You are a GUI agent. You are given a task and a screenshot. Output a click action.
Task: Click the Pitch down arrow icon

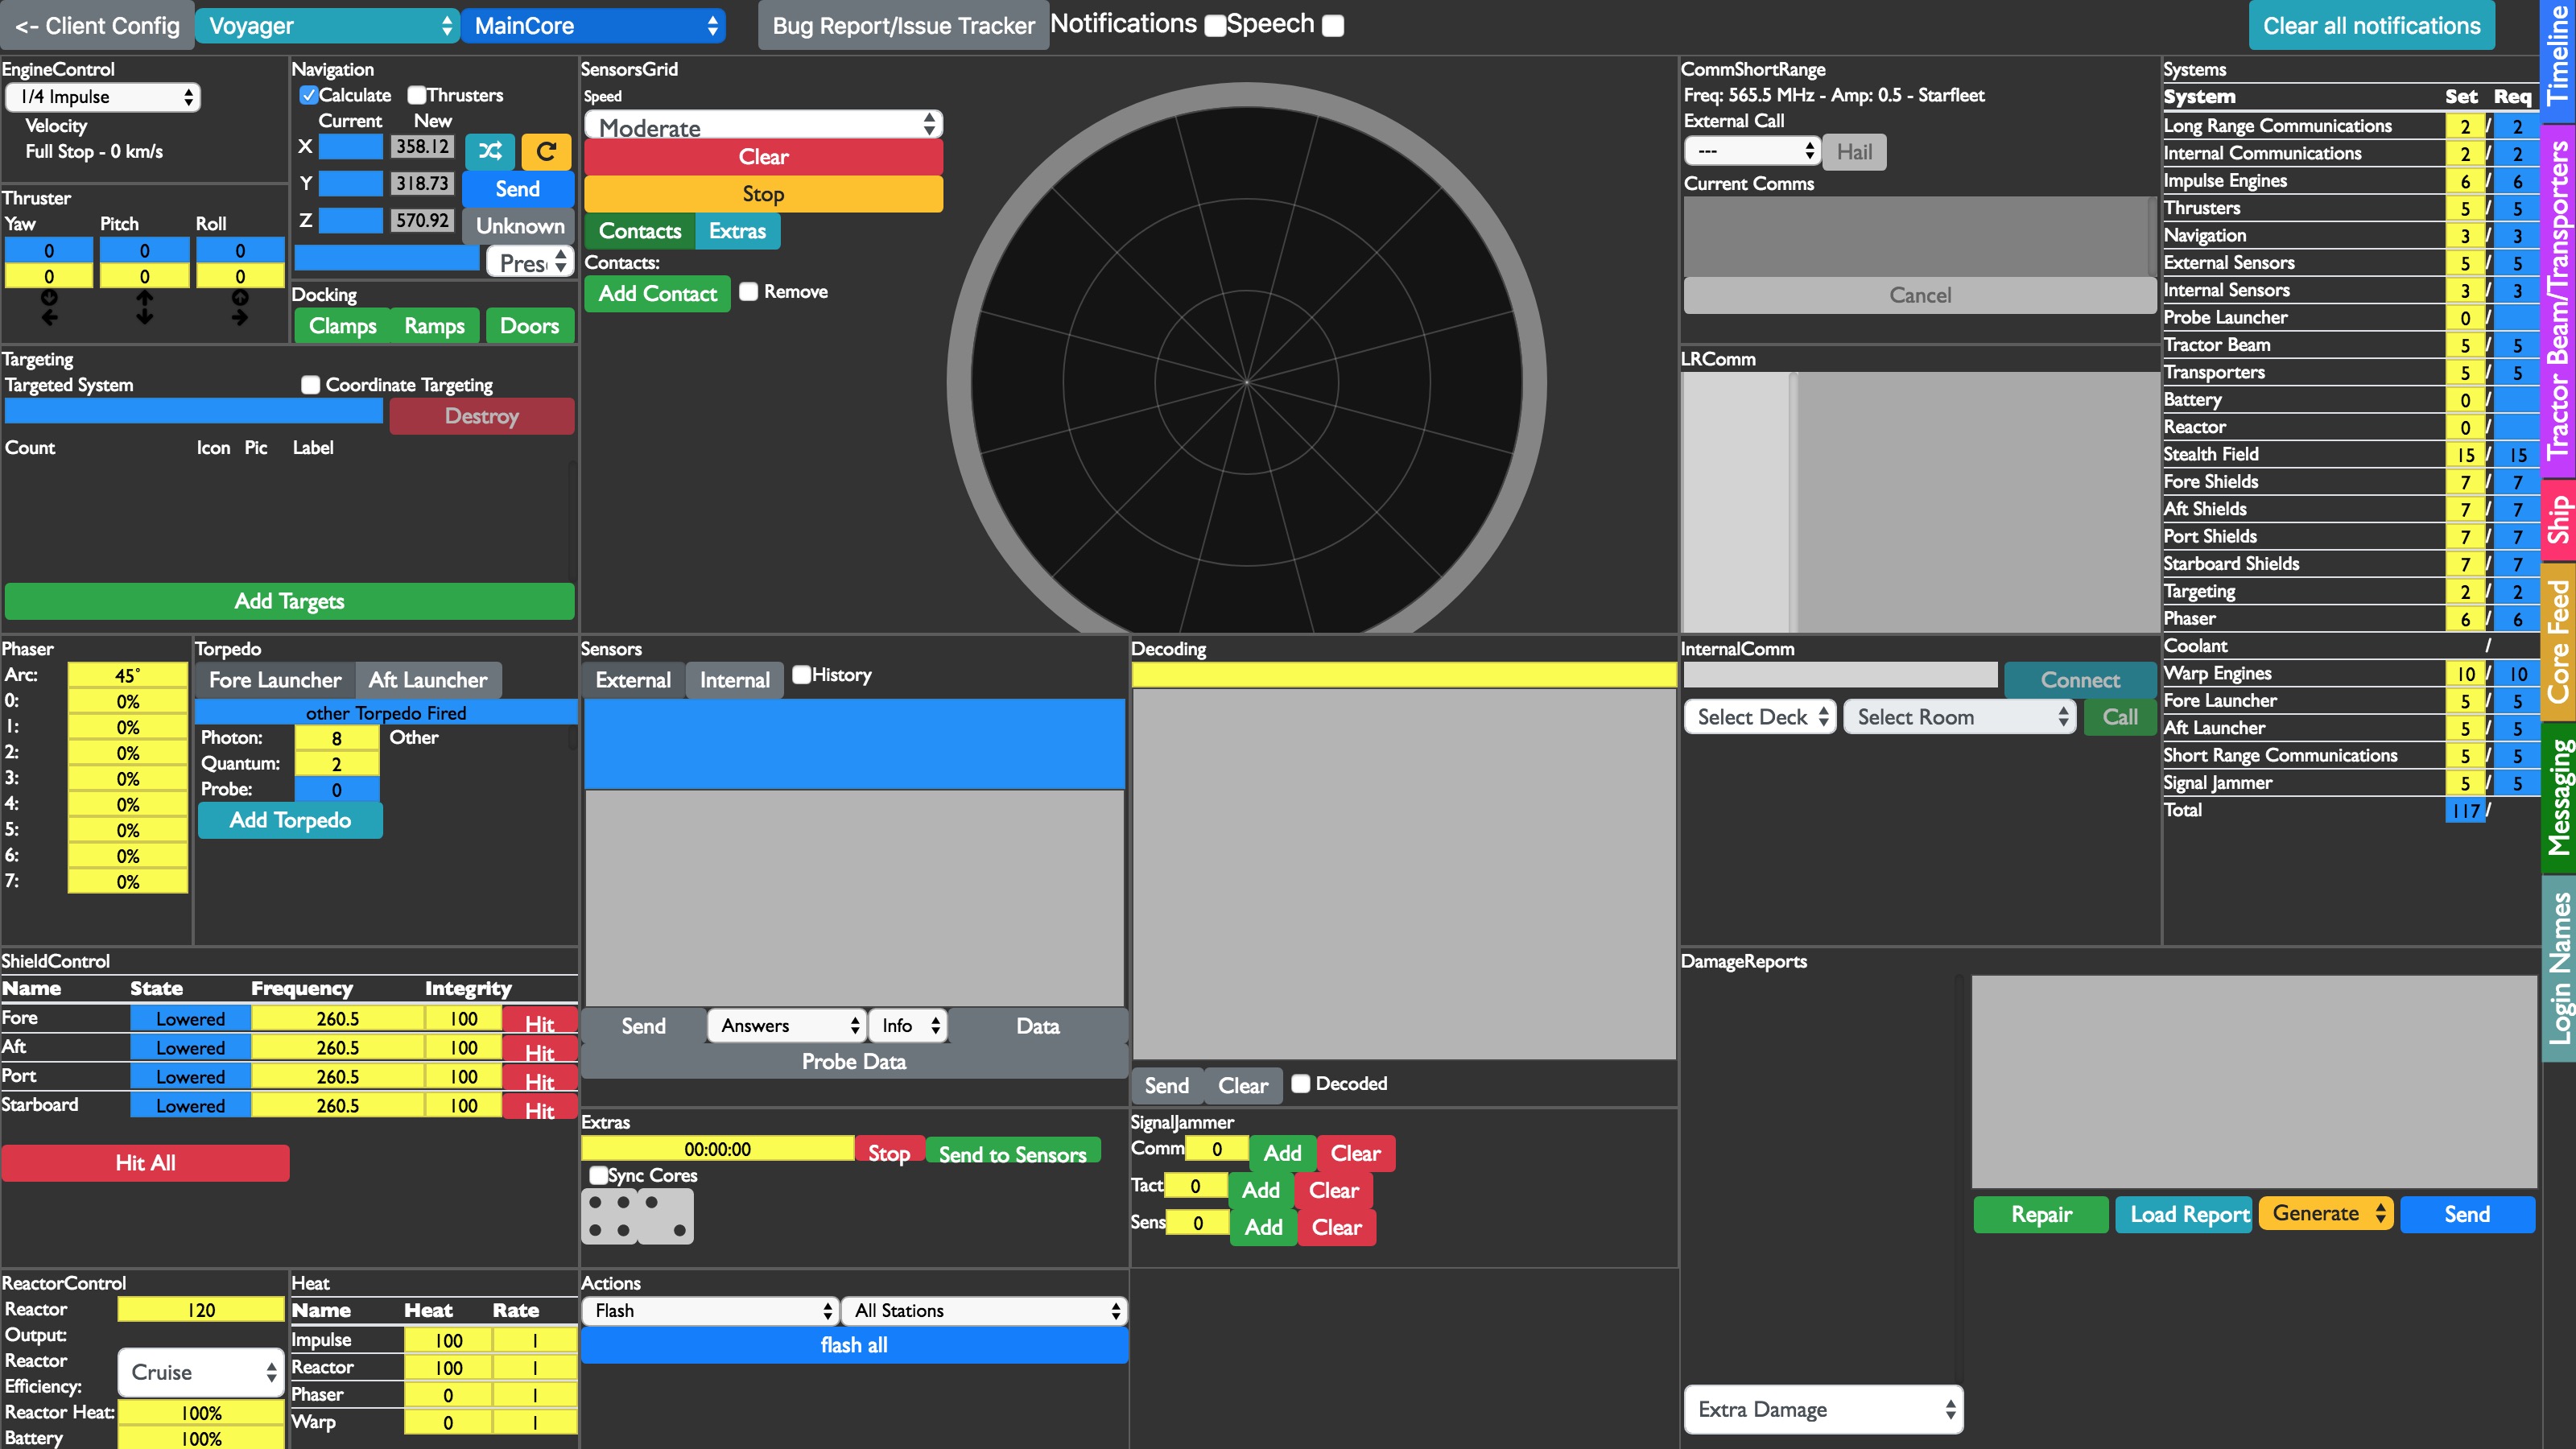pyautogui.click(x=145, y=317)
